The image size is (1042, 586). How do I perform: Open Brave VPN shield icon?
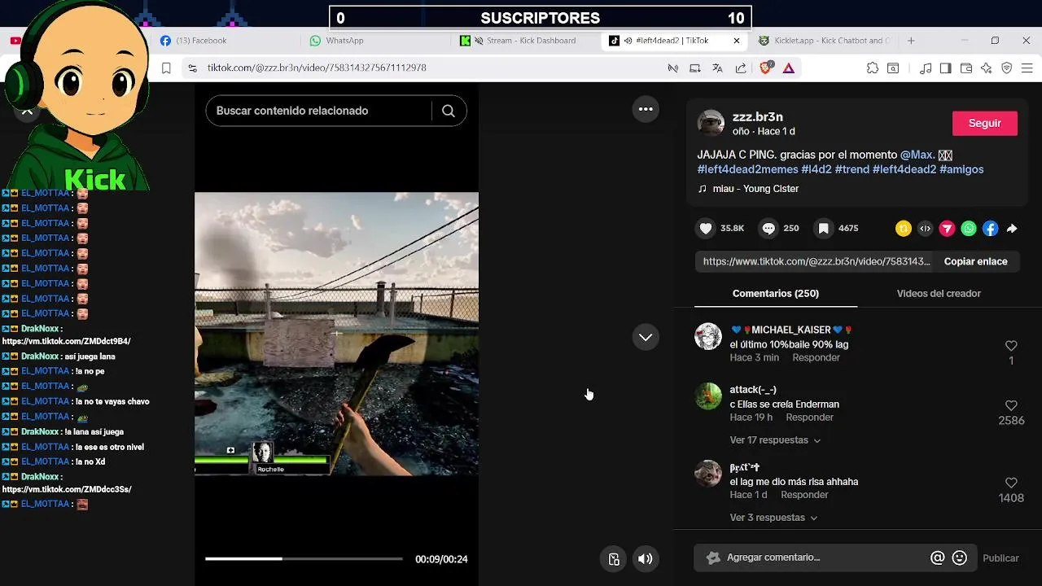coord(1007,68)
